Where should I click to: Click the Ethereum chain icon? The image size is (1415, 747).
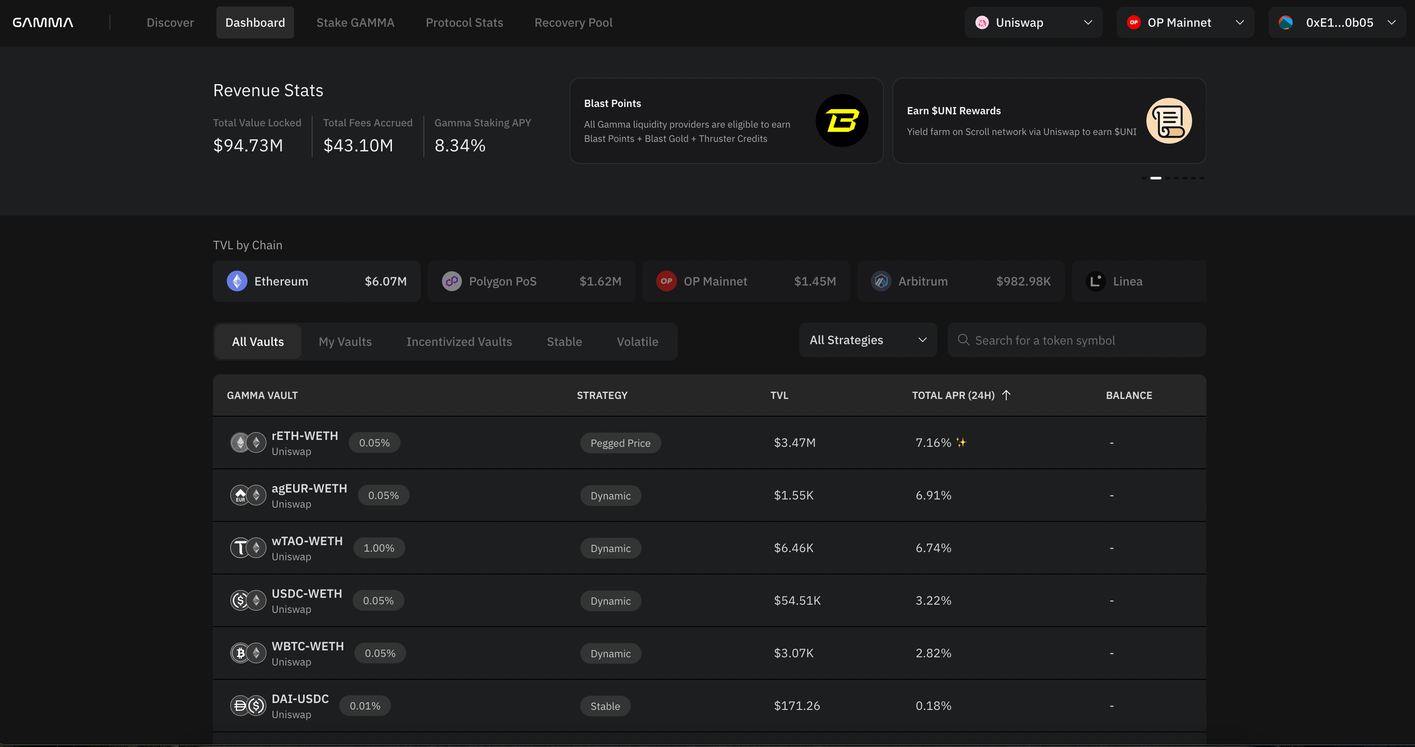click(237, 282)
